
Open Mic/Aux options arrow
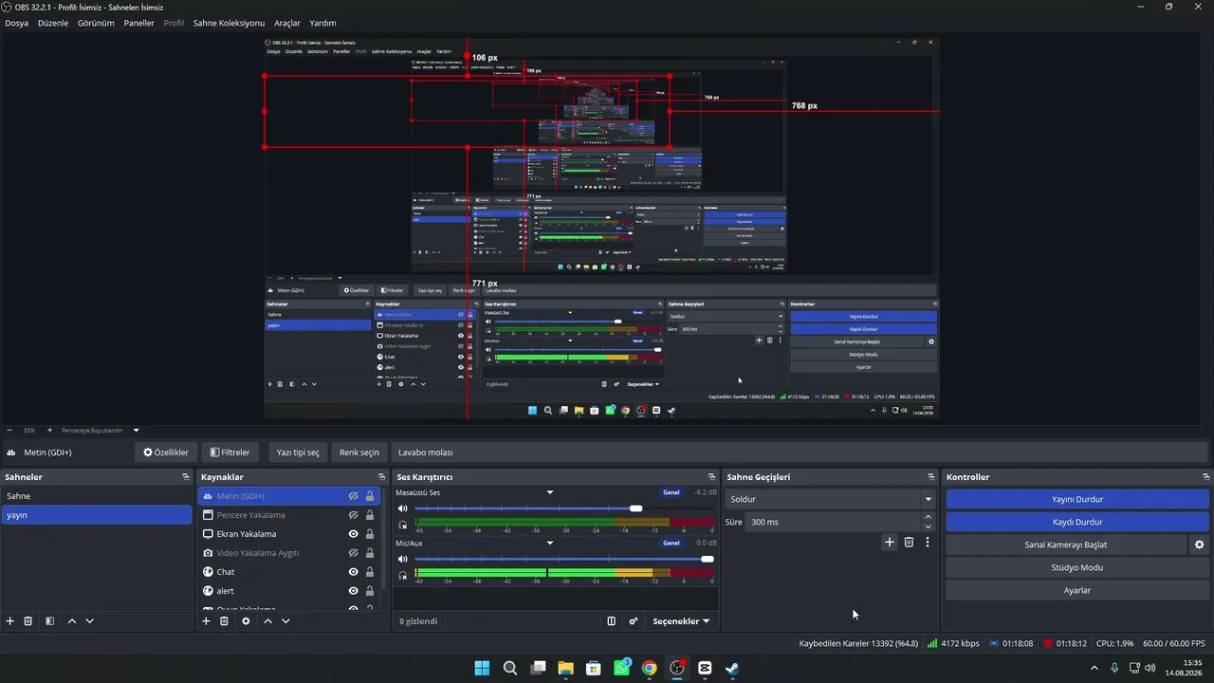click(x=550, y=543)
